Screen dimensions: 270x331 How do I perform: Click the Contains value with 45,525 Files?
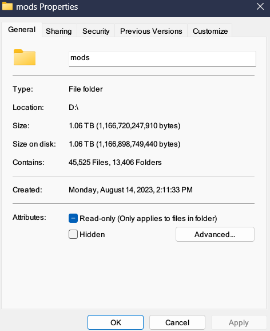tap(115, 162)
